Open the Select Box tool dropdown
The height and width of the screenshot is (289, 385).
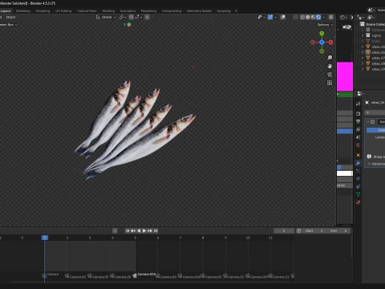coord(9,25)
